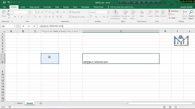Cancel formula entry with the X icon
Screen dimensions: 195x109
[x=23, y=26]
